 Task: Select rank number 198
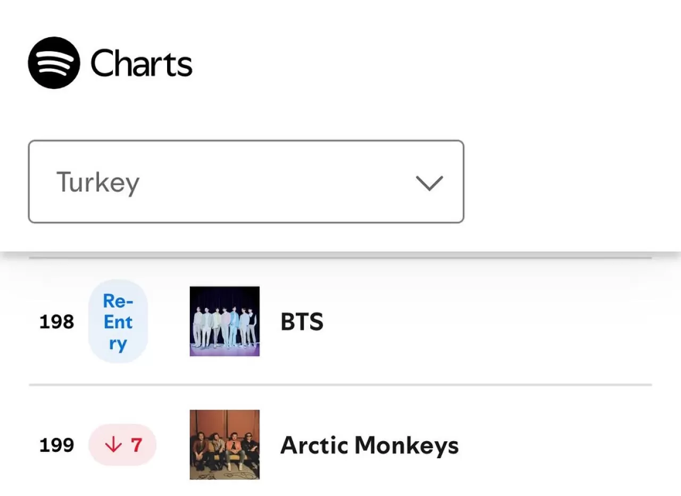pyautogui.click(x=56, y=321)
